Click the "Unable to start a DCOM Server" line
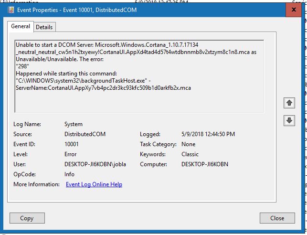 (107, 45)
